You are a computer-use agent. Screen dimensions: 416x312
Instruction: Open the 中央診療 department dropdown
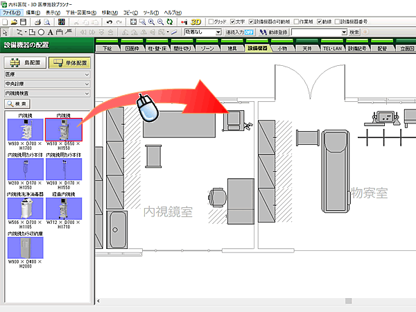47,83
